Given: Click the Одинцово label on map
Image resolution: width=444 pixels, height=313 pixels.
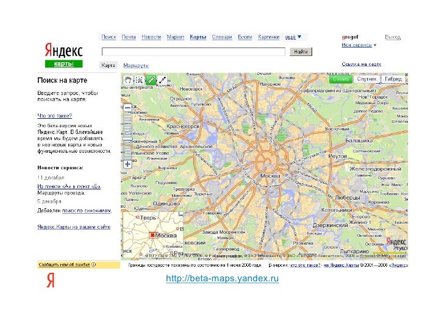Looking at the screenshot, I should coord(166,203).
